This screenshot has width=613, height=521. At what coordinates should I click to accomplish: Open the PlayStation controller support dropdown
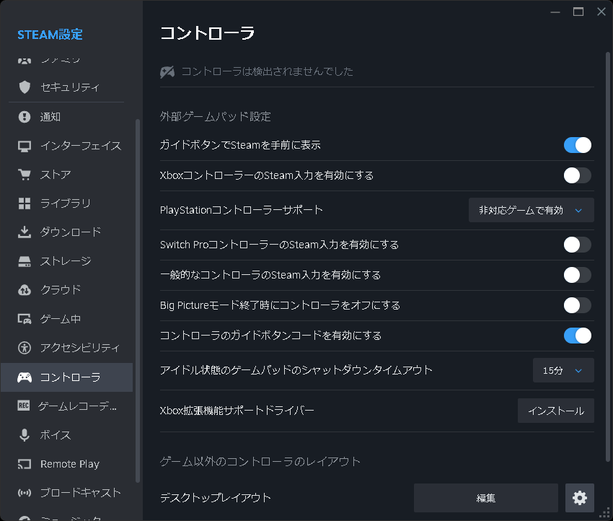click(x=532, y=210)
